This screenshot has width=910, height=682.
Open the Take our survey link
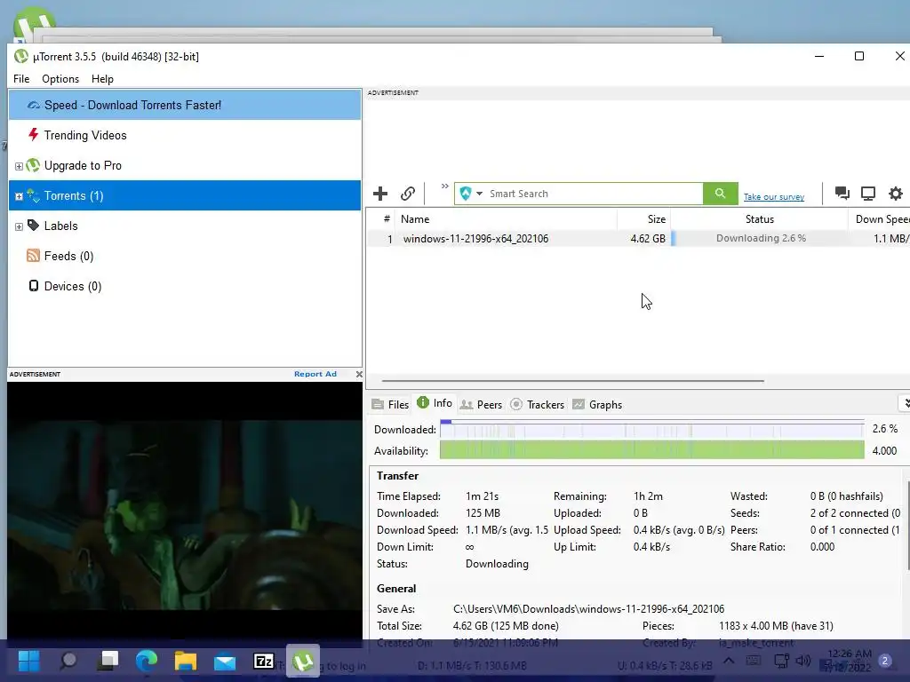(774, 196)
